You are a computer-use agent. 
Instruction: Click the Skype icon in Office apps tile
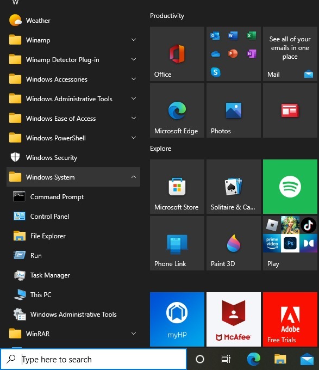[216, 72]
